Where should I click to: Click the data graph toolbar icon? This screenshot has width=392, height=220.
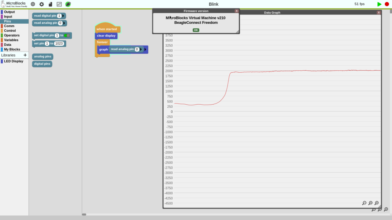tap(59, 4)
